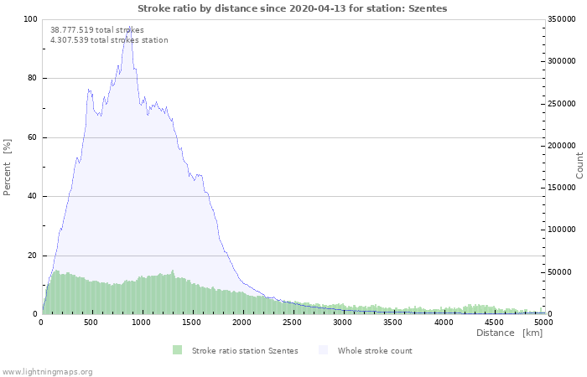Click the '4.307.539 total strokes station' text
This screenshot has height=377, width=587.
[109, 40]
